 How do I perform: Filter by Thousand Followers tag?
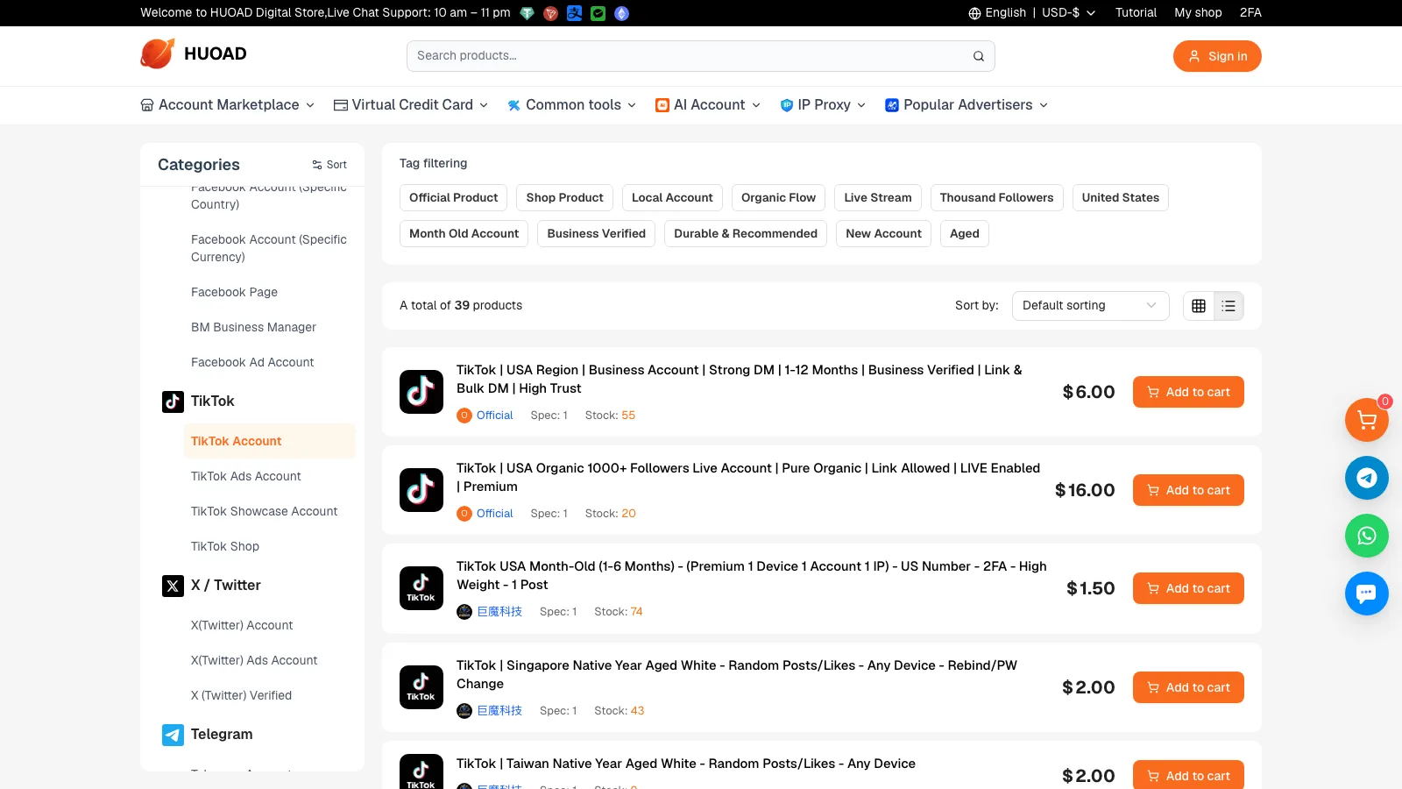996,198
